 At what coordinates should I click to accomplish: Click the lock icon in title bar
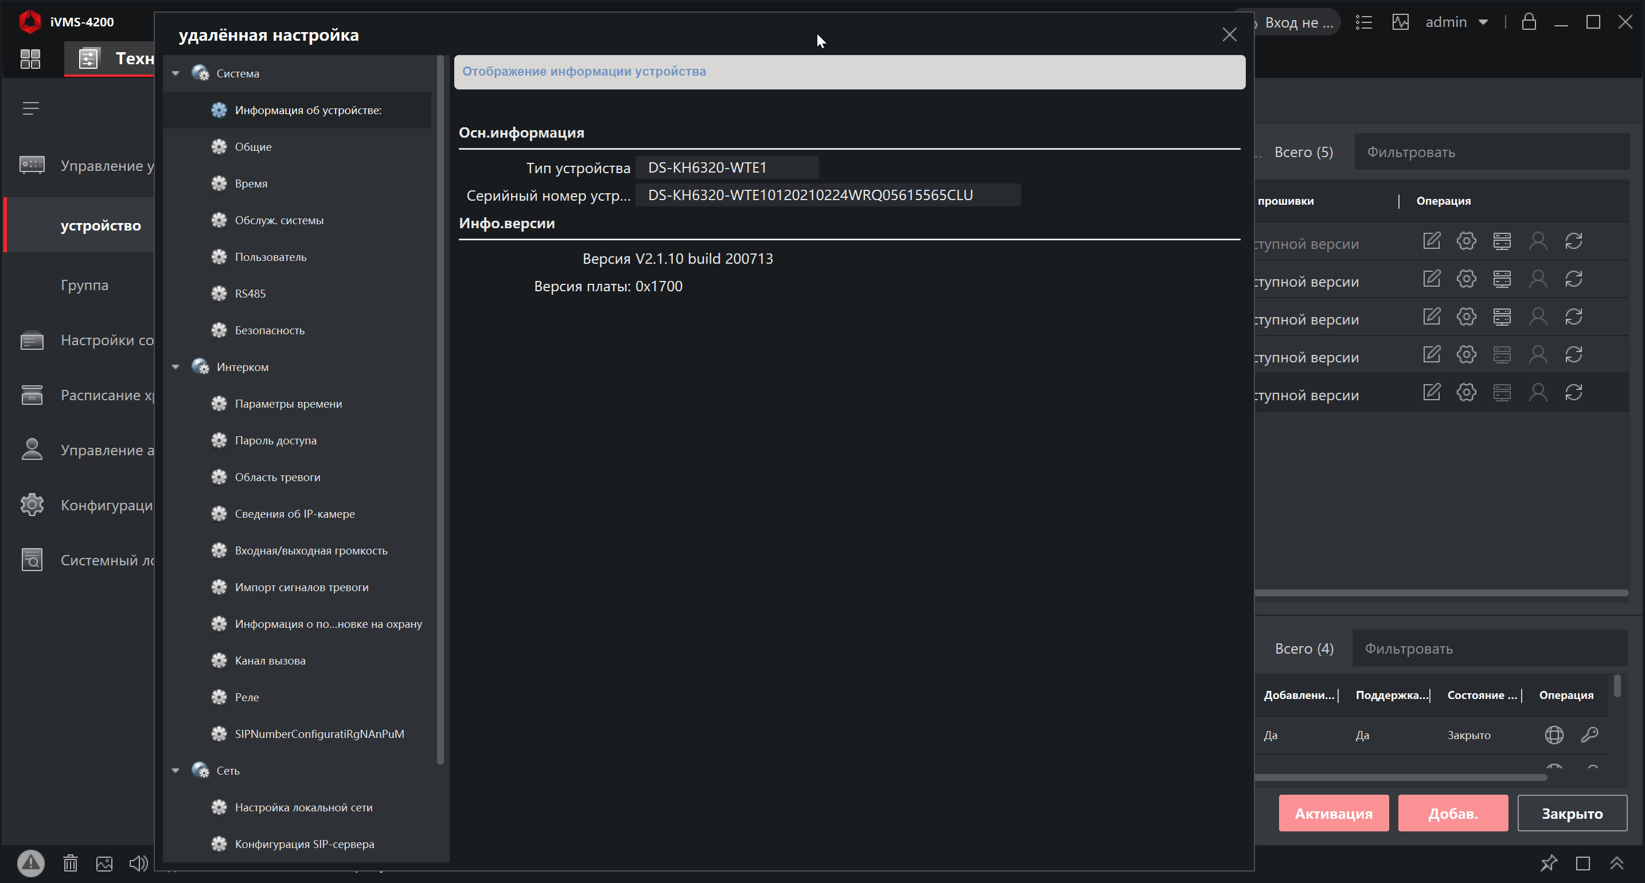(1529, 22)
